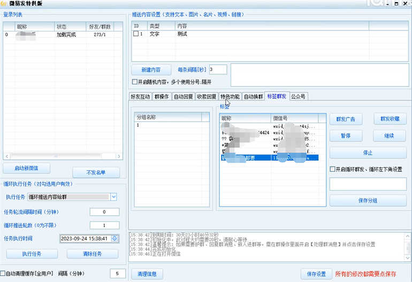Click the 保存分组 button
Screen dimensions: 412x282
pos(368,200)
